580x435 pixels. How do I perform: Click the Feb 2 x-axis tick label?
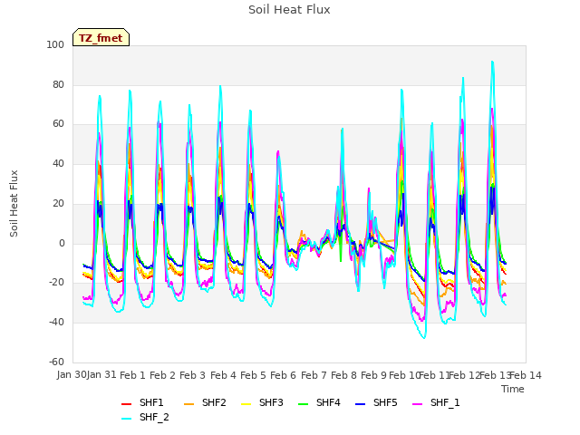click(162, 375)
